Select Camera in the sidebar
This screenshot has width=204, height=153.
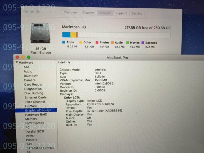[x=30, y=80]
